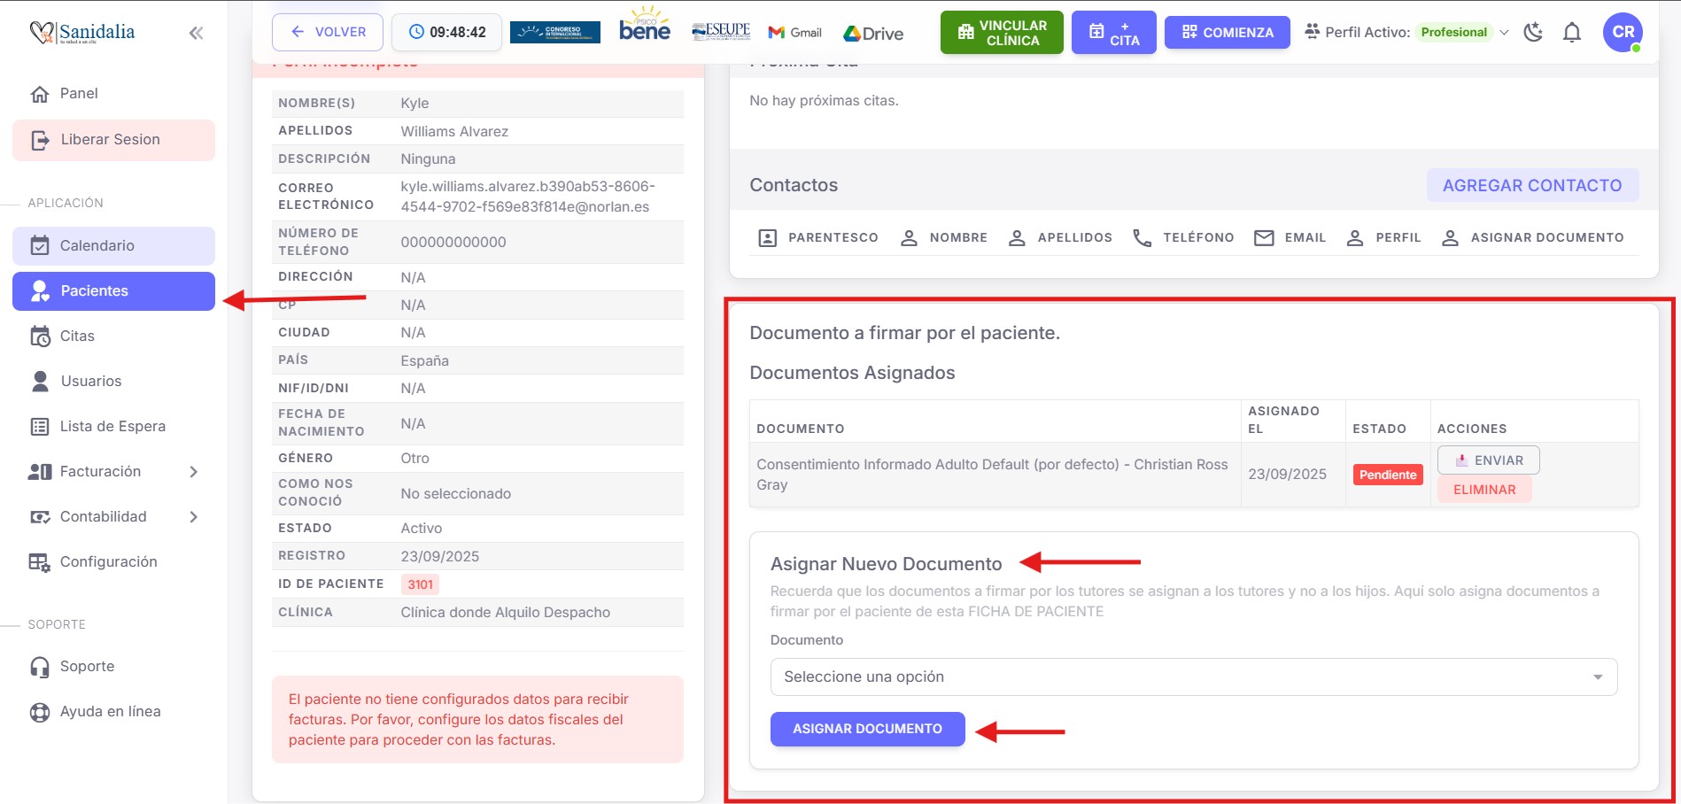Delete assigned document with Eliminar
The width and height of the screenshot is (1681, 804).
(1483, 490)
